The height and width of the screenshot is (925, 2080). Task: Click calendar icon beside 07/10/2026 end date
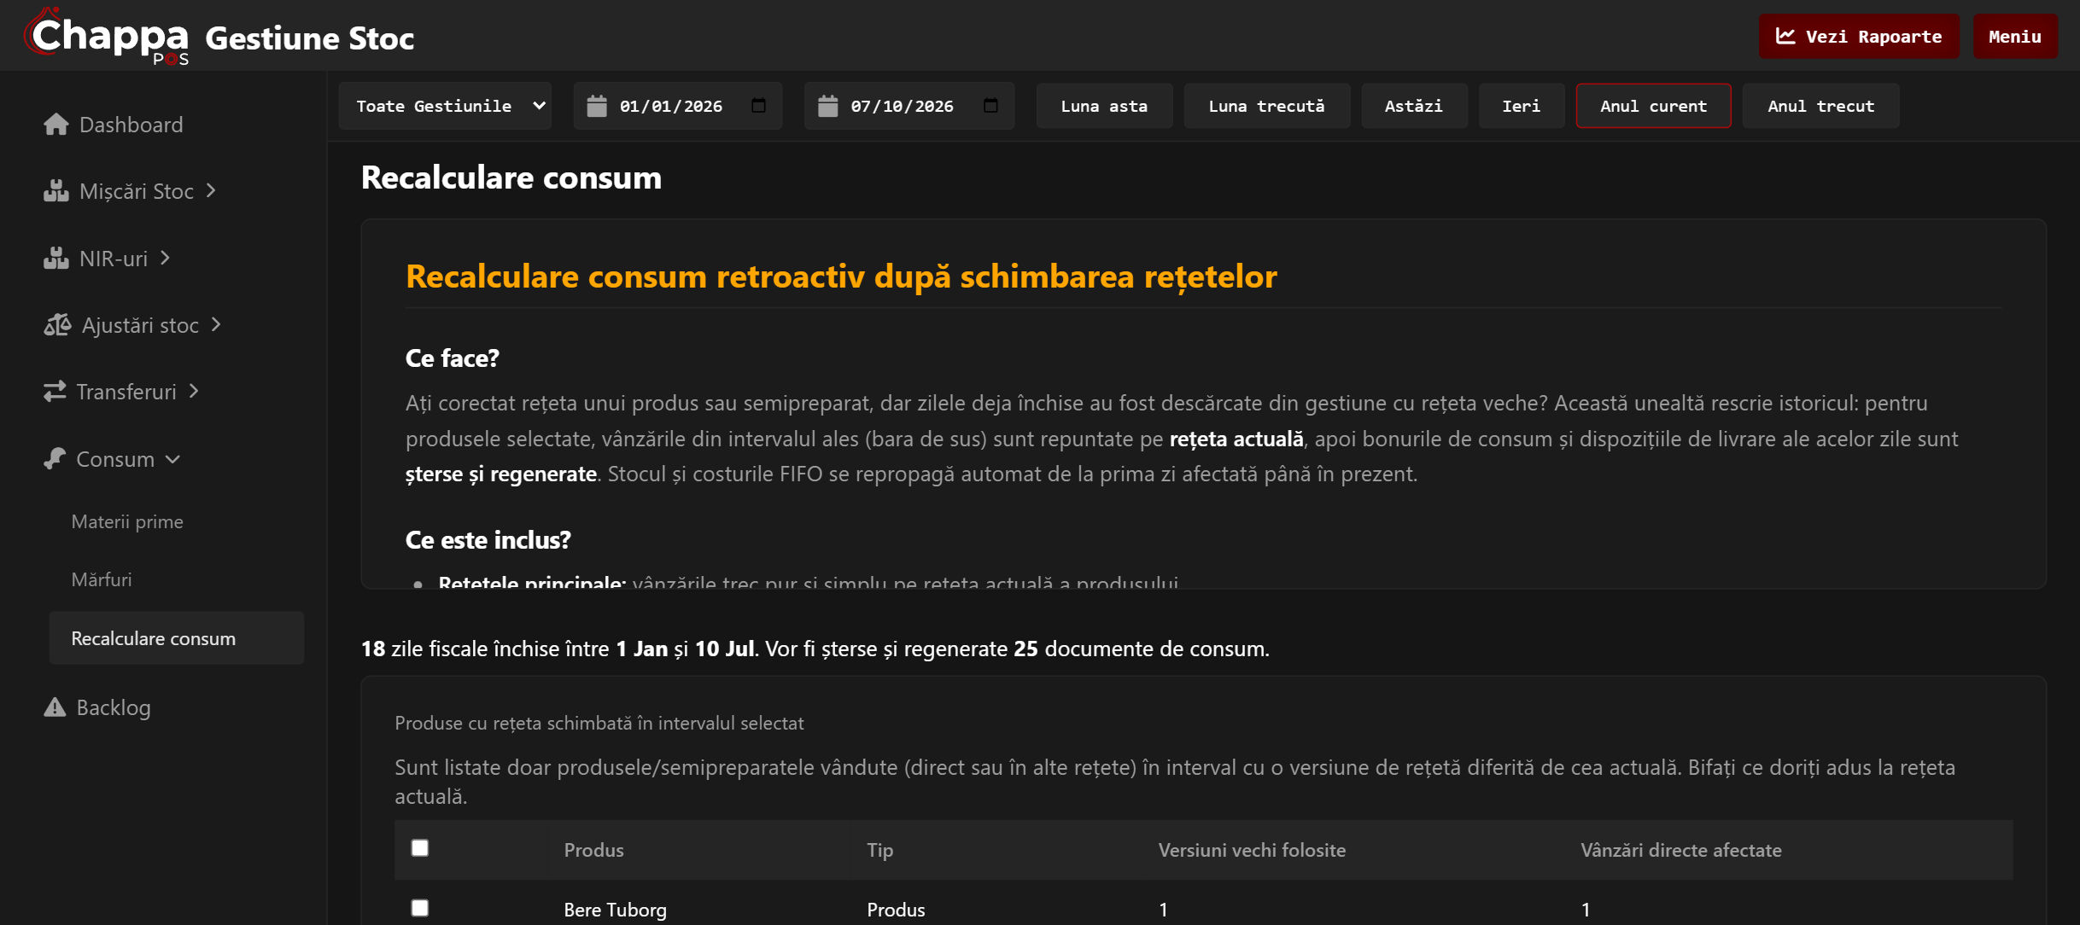point(827,106)
